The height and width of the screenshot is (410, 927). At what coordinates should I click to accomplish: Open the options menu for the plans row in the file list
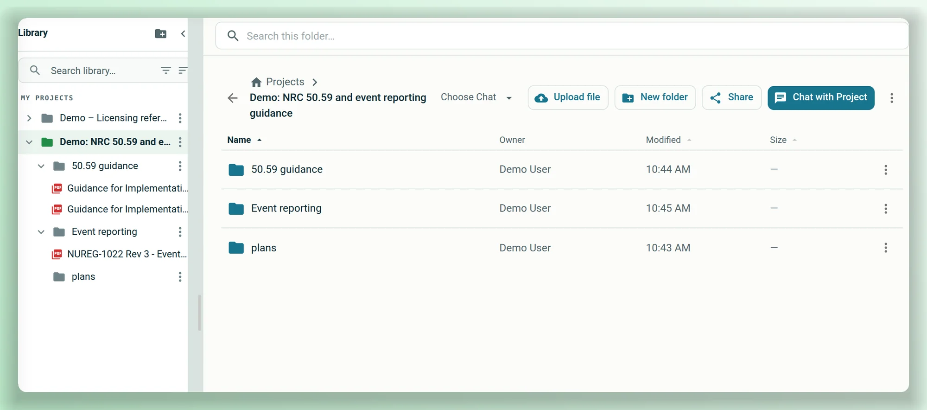886,248
